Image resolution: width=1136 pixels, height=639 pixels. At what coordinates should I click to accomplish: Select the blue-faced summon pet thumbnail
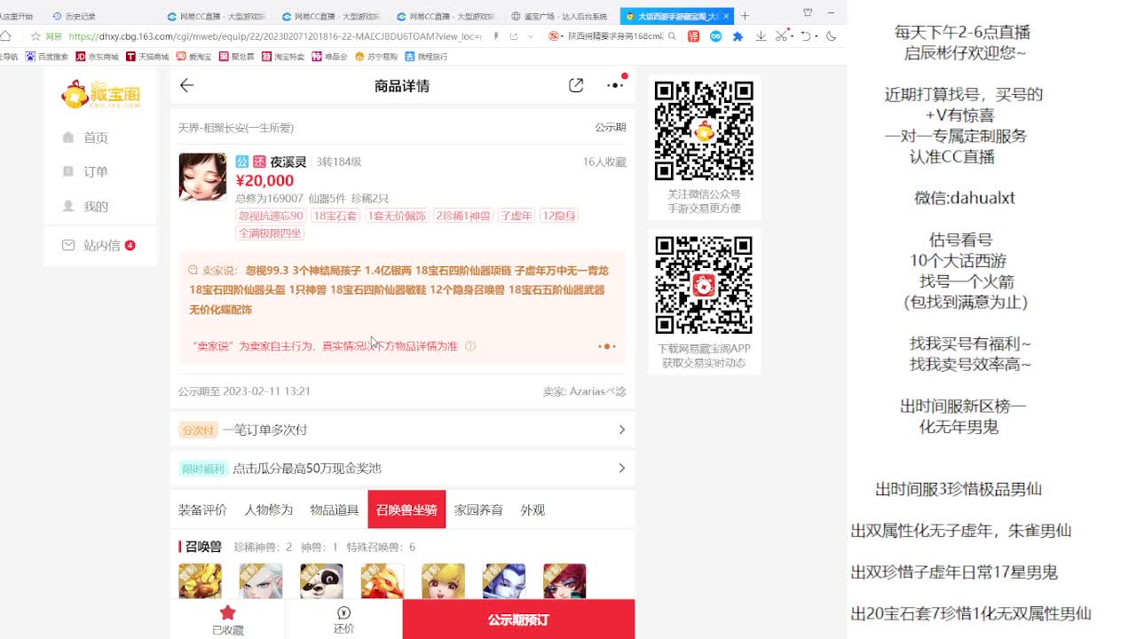click(504, 581)
